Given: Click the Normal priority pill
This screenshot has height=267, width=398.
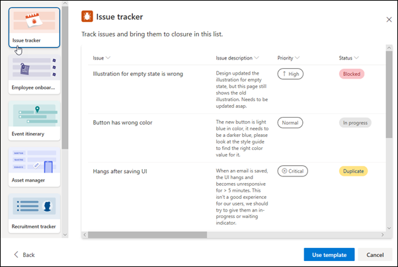Looking at the screenshot, I should pyautogui.click(x=290, y=122).
